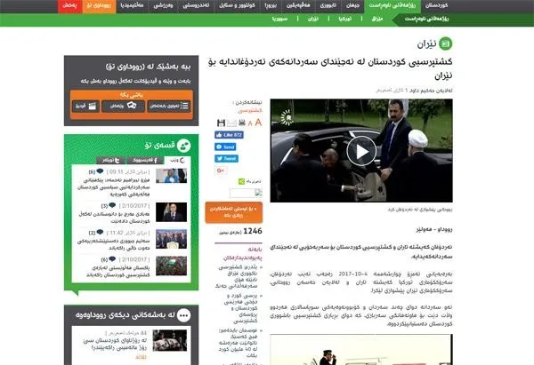Open second related article link in list

coord(240,308)
